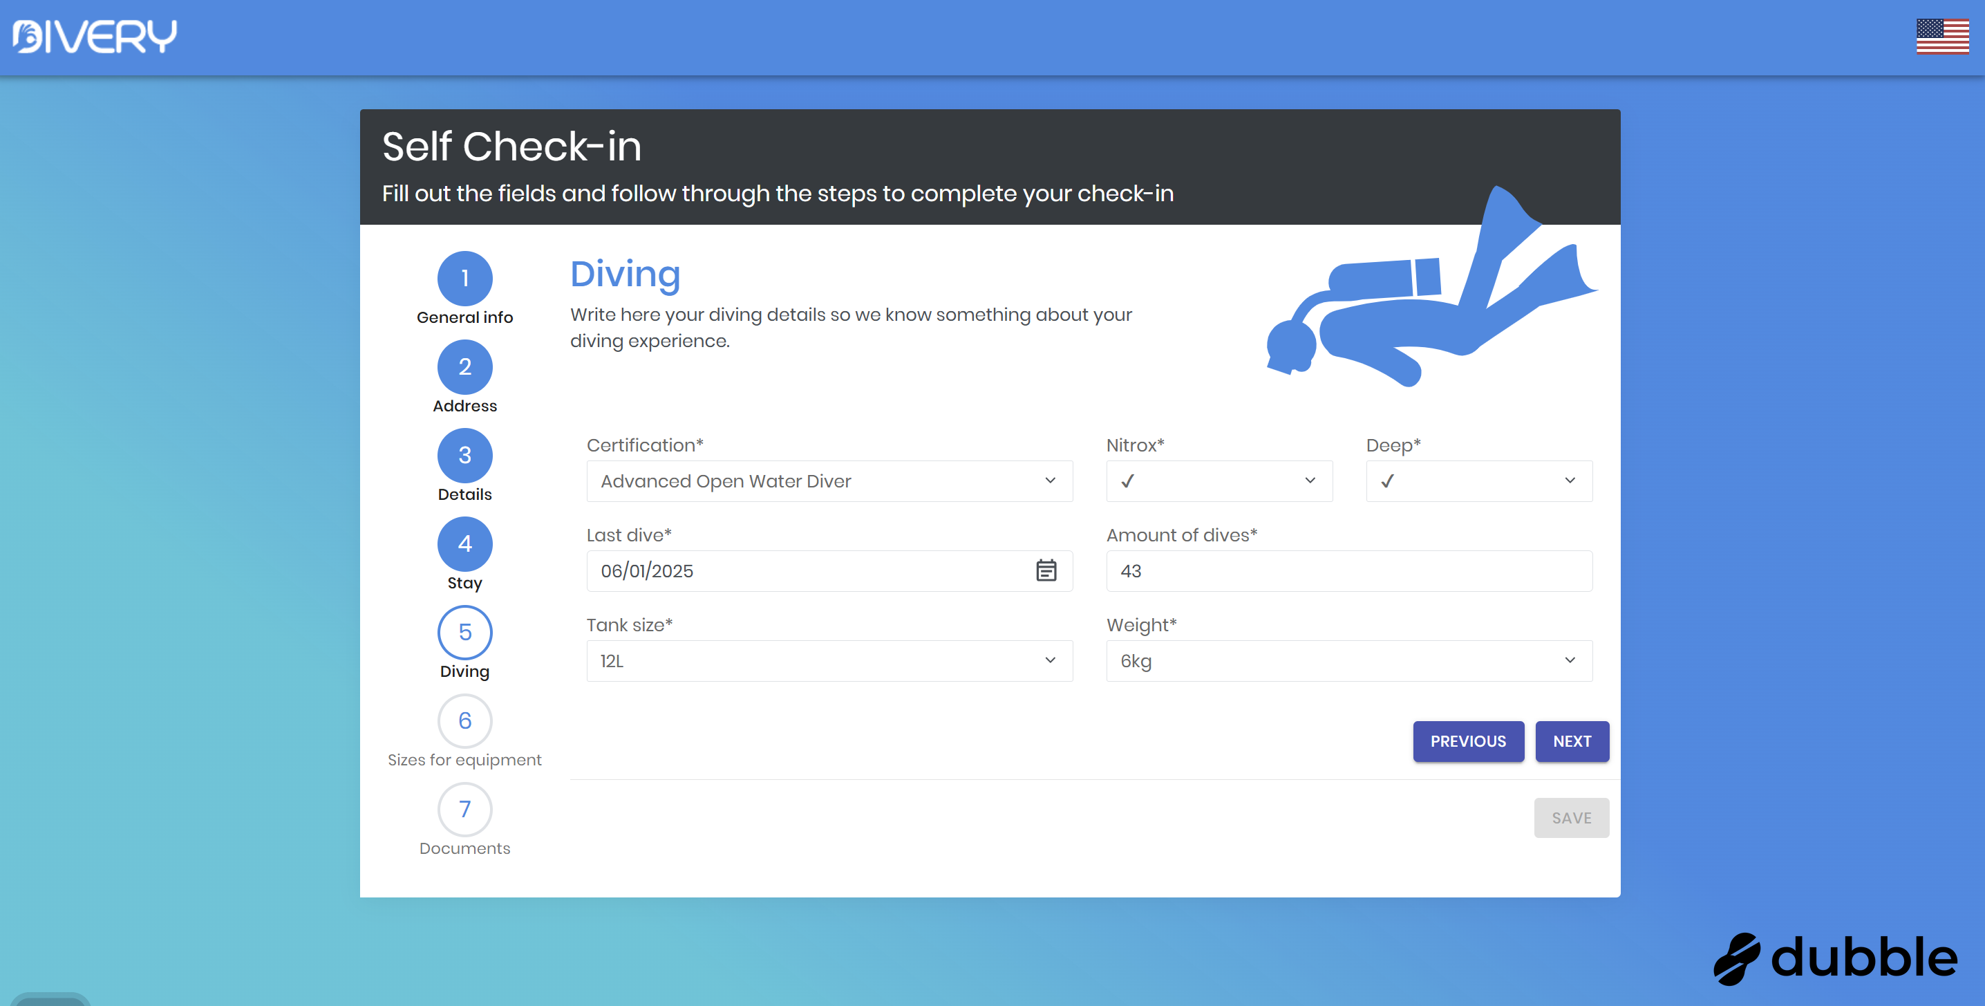Open the Last dive calendar picker
Screen dimensions: 1985x1006
tap(1046, 570)
